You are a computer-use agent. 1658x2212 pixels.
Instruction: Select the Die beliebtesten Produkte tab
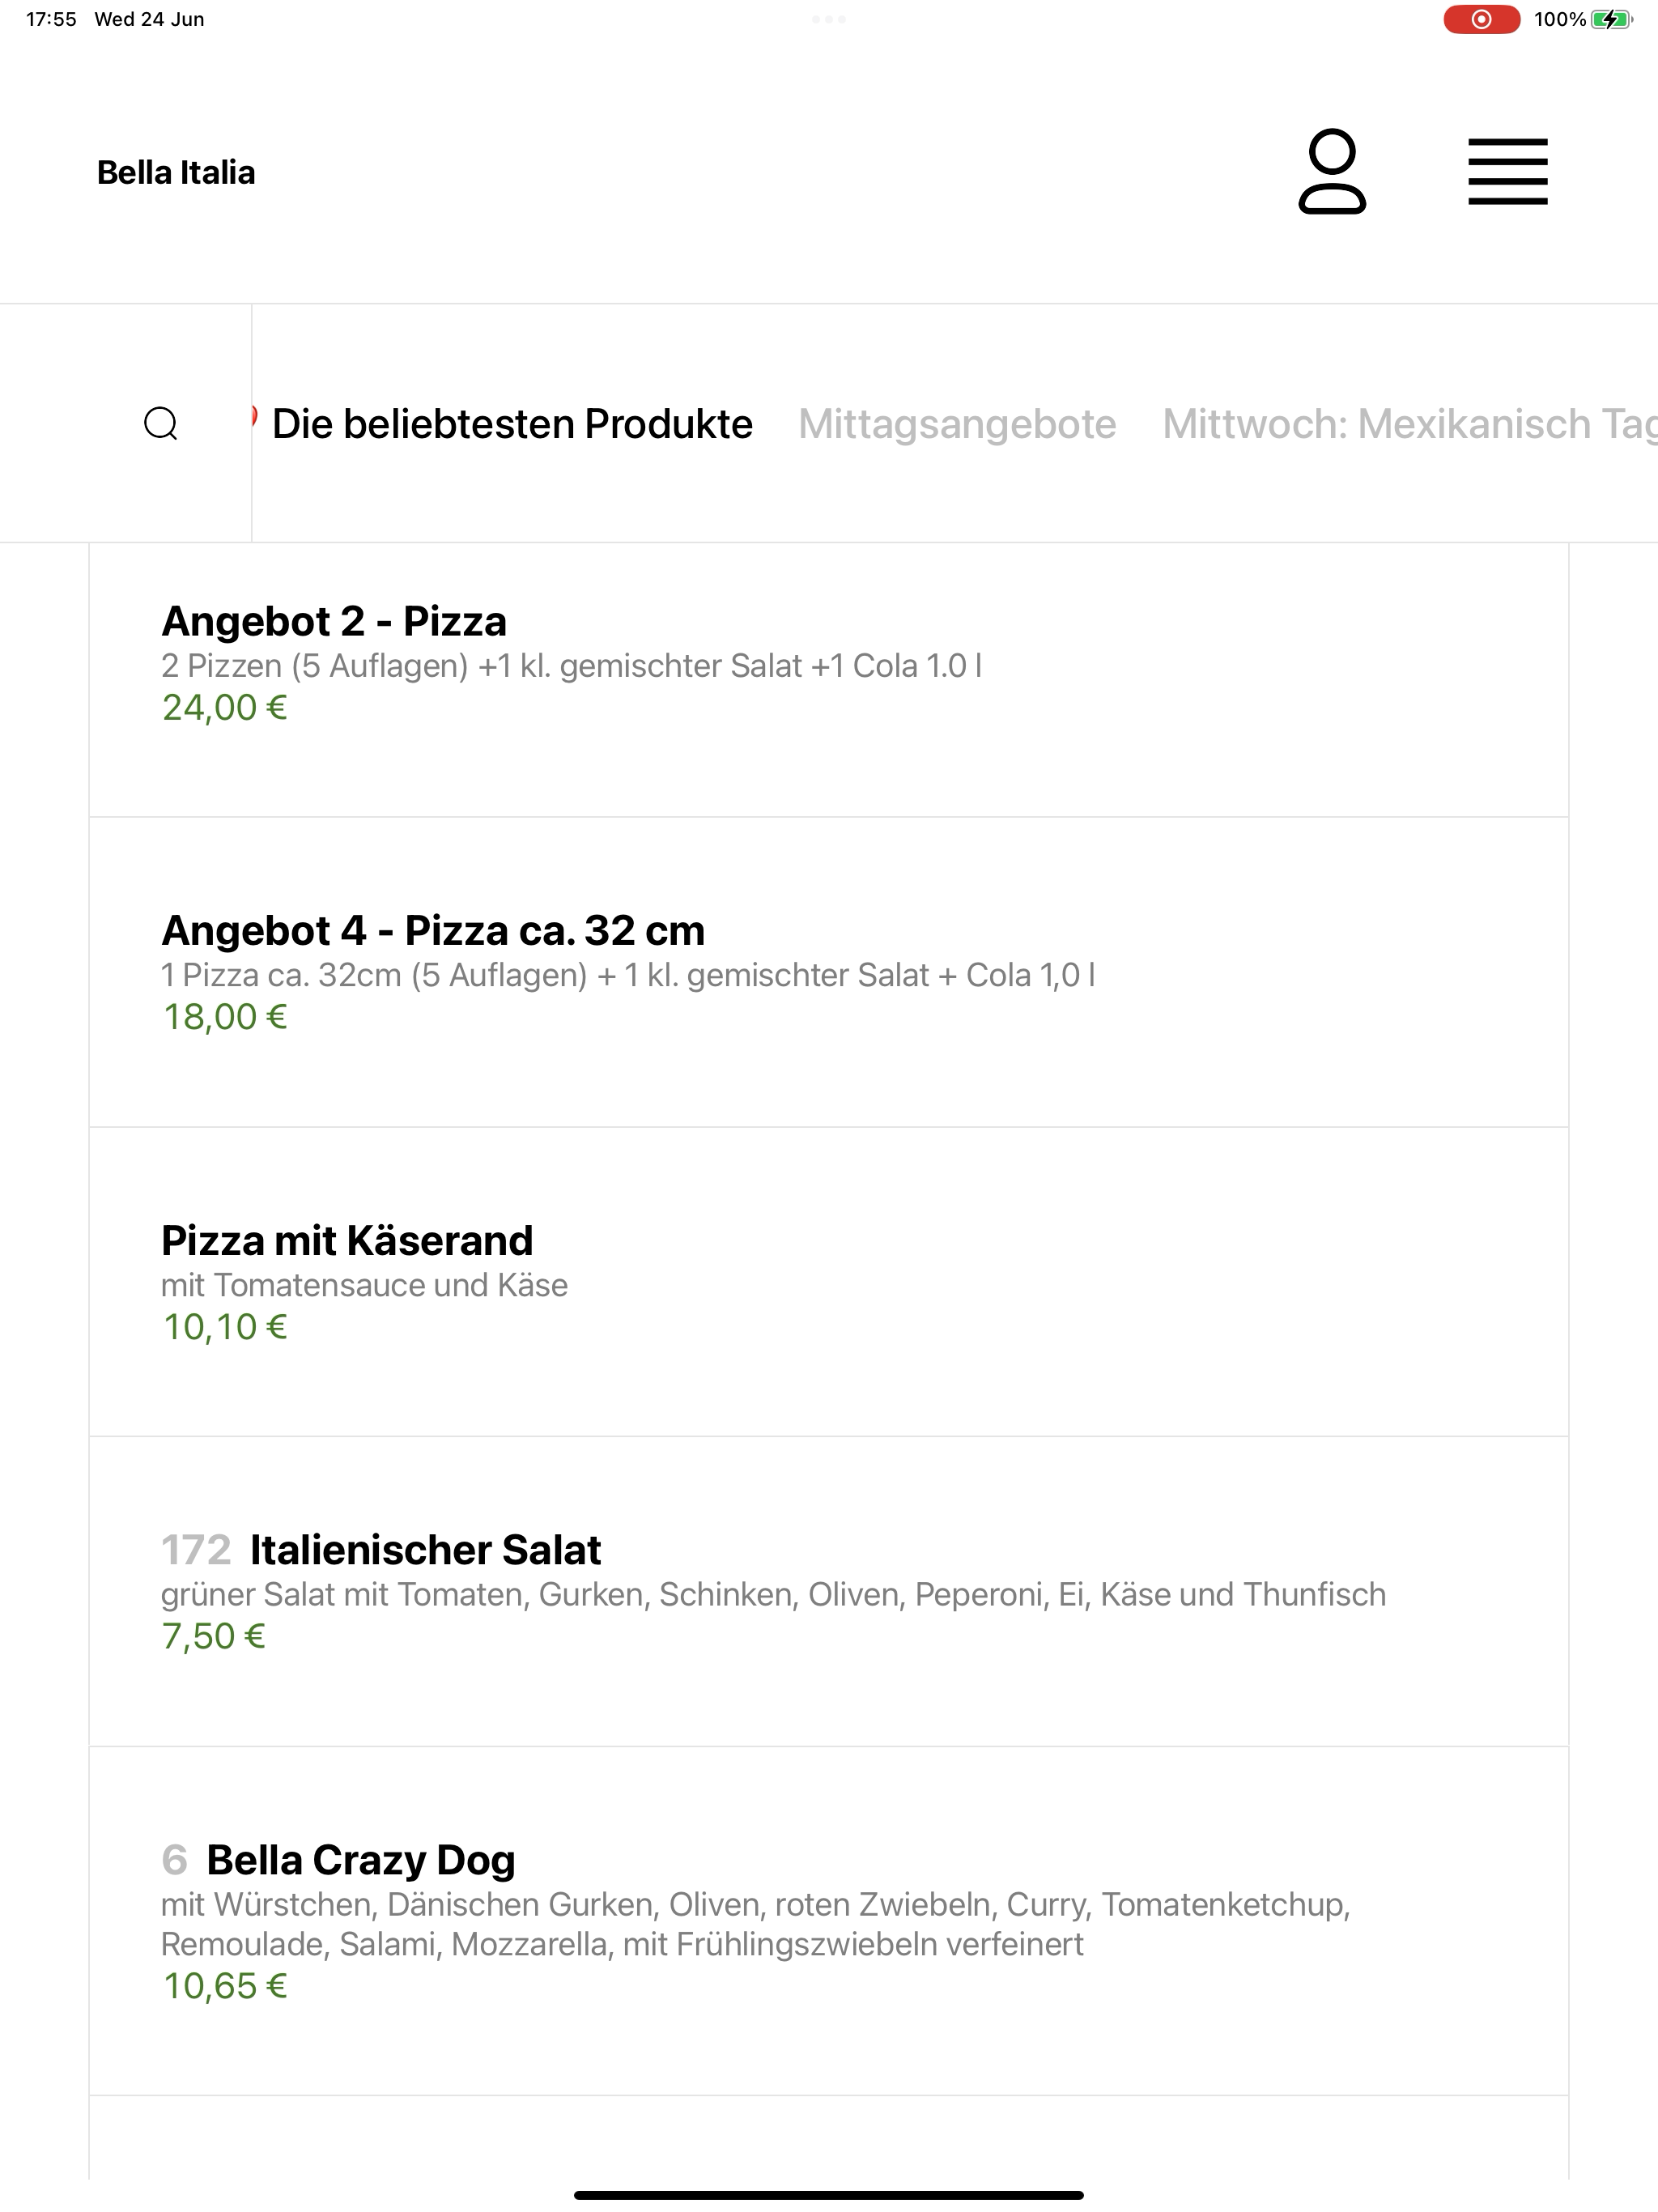pos(511,424)
